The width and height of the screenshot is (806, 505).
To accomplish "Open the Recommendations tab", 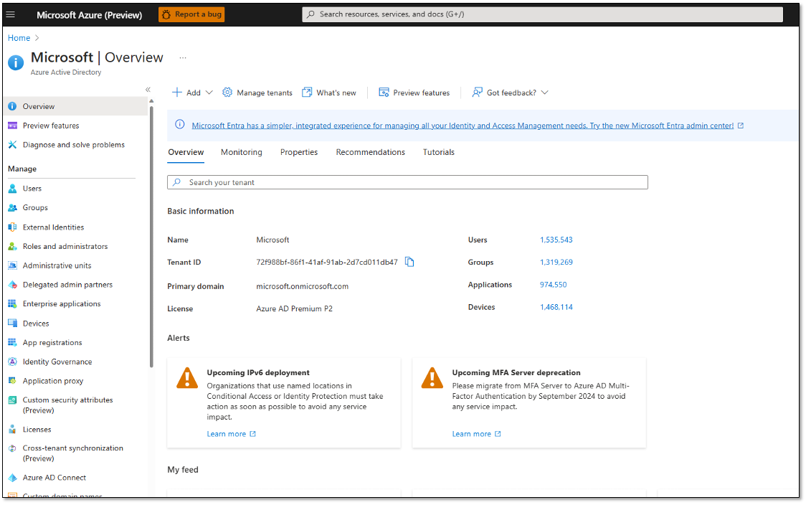I will point(370,152).
